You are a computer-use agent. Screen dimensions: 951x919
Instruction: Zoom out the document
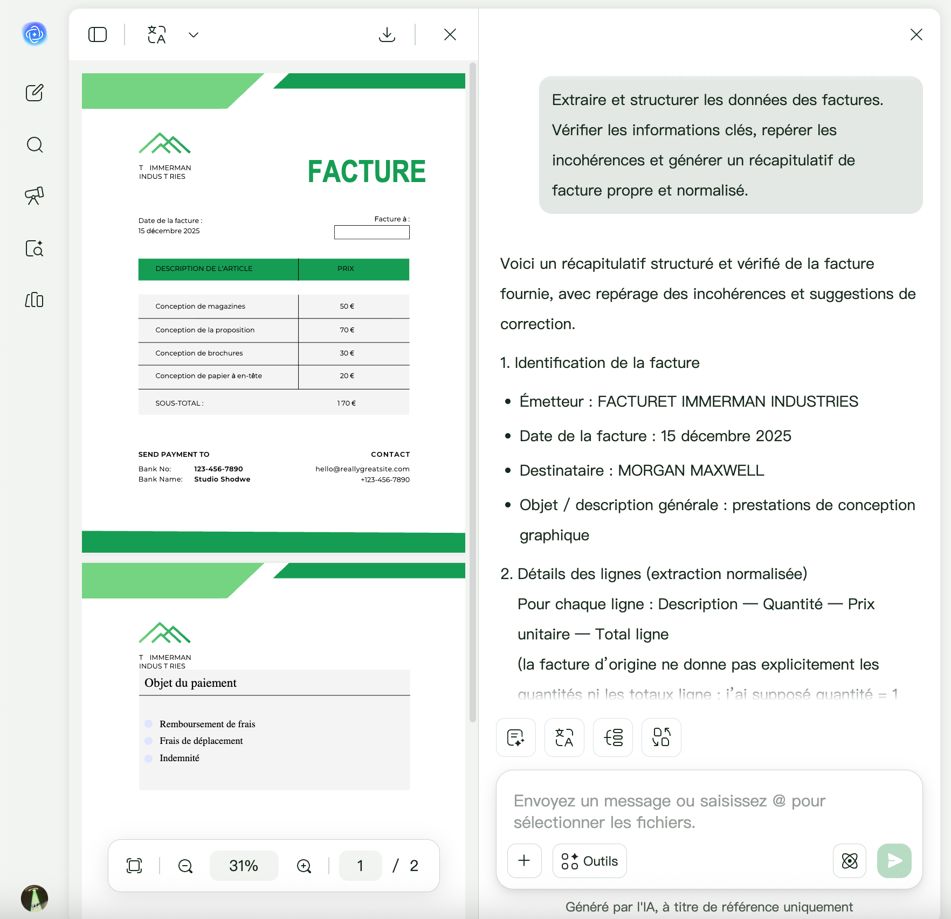point(185,866)
